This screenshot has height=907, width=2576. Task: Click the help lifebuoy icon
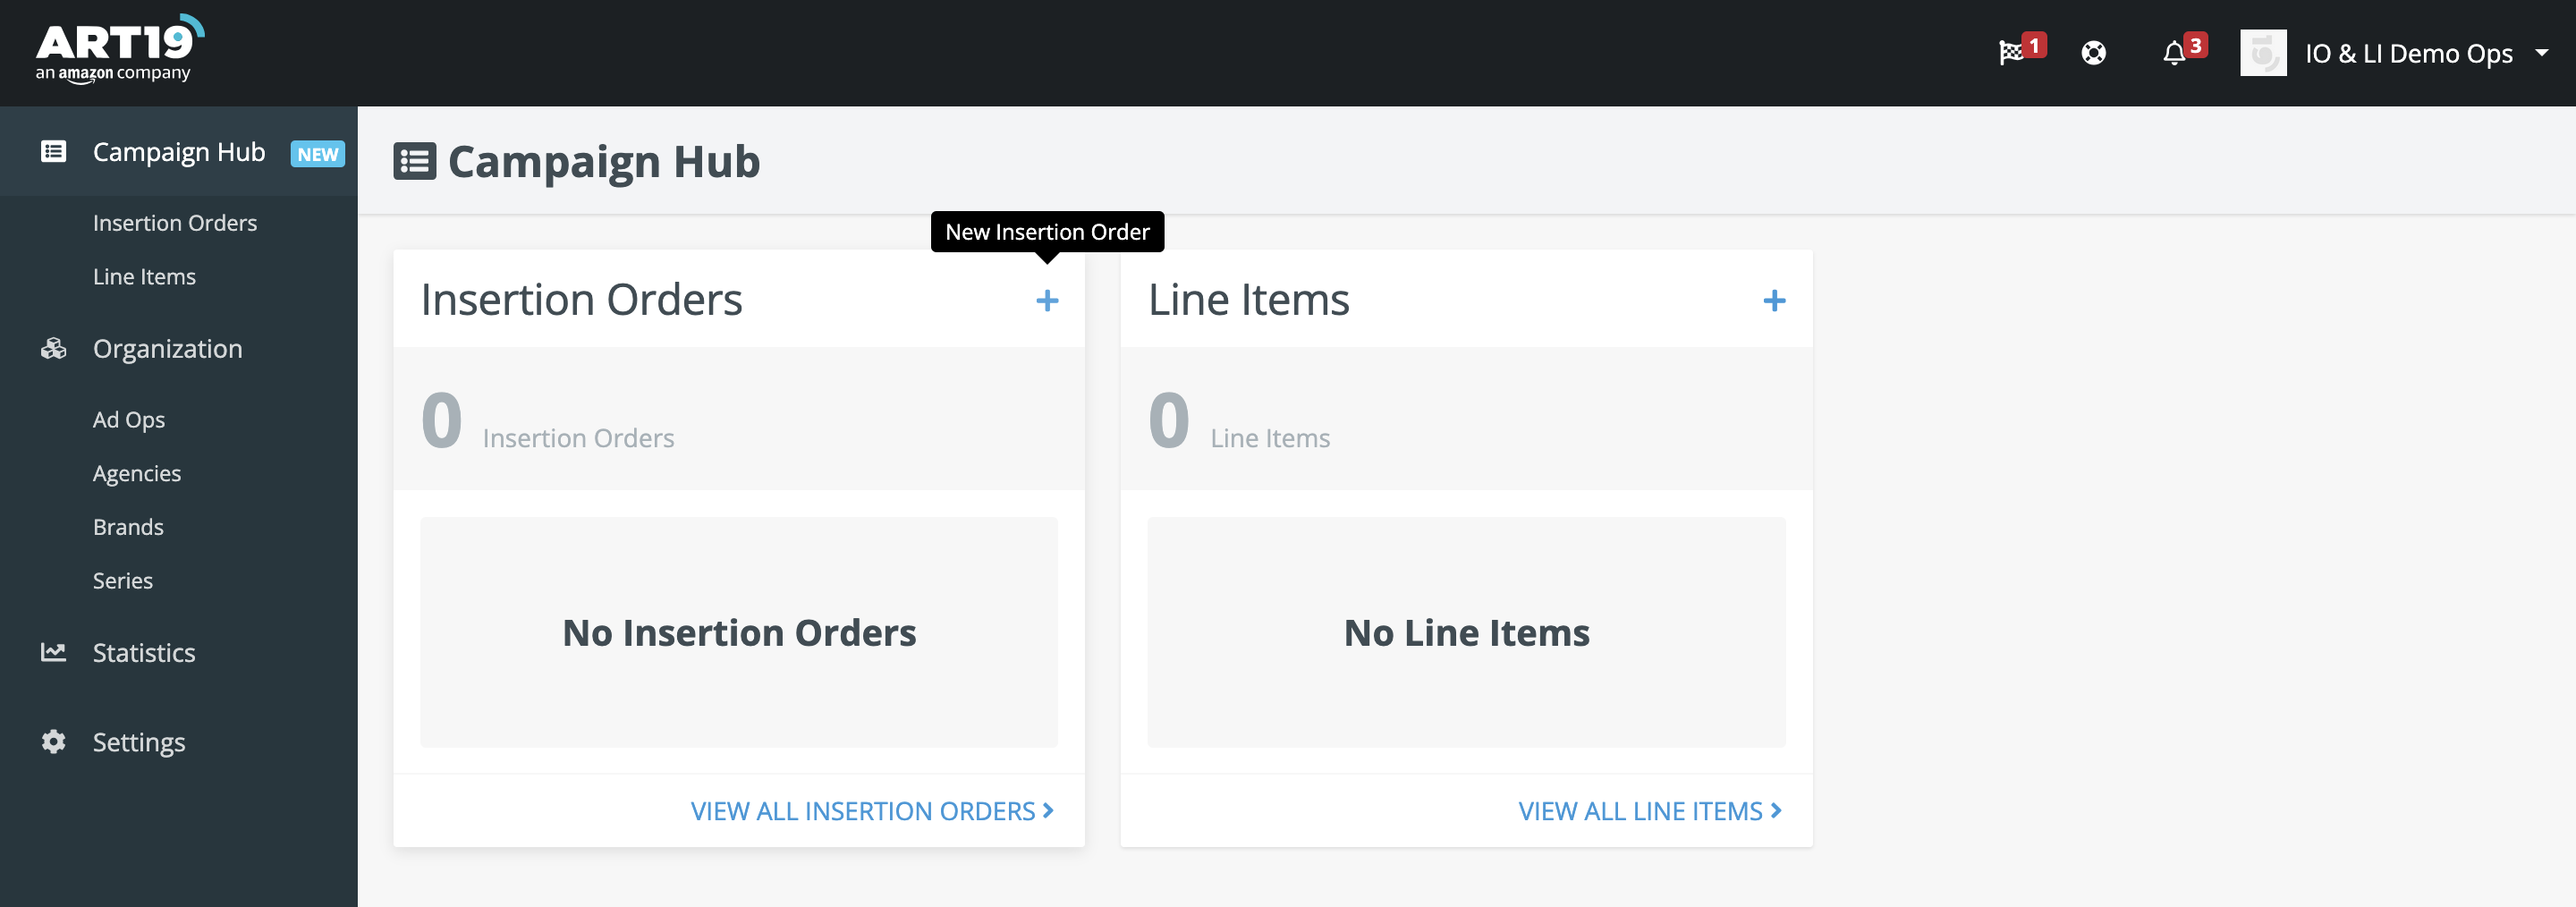(x=2093, y=53)
